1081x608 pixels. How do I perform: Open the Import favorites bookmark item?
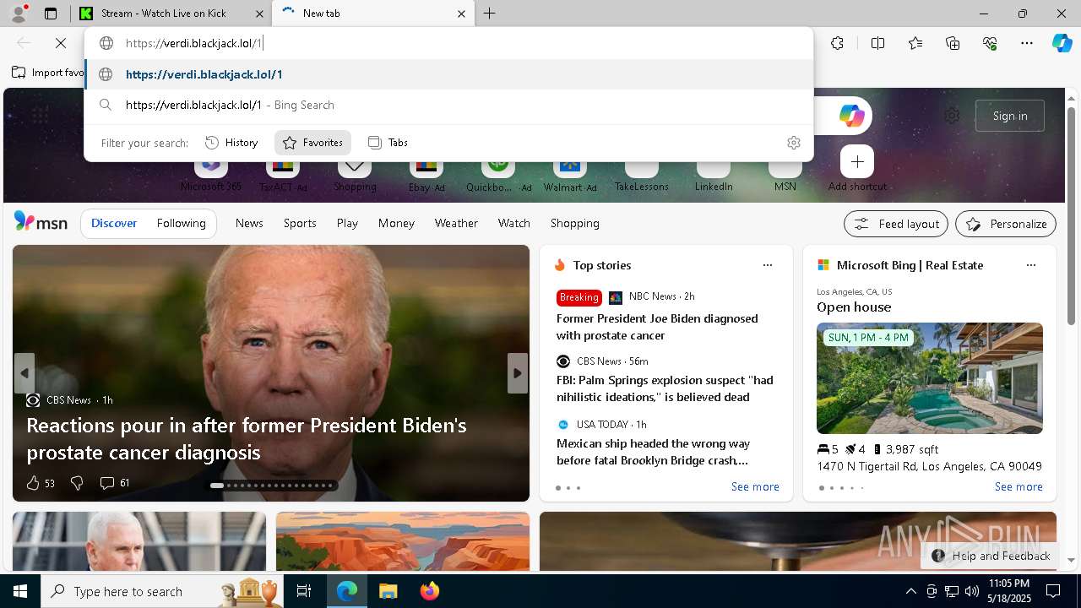(48, 73)
